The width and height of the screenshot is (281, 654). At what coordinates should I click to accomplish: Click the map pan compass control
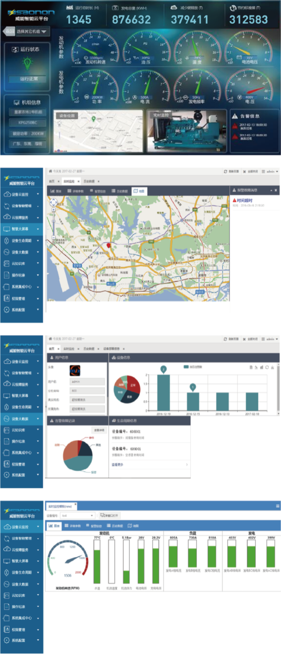tap(53, 202)
